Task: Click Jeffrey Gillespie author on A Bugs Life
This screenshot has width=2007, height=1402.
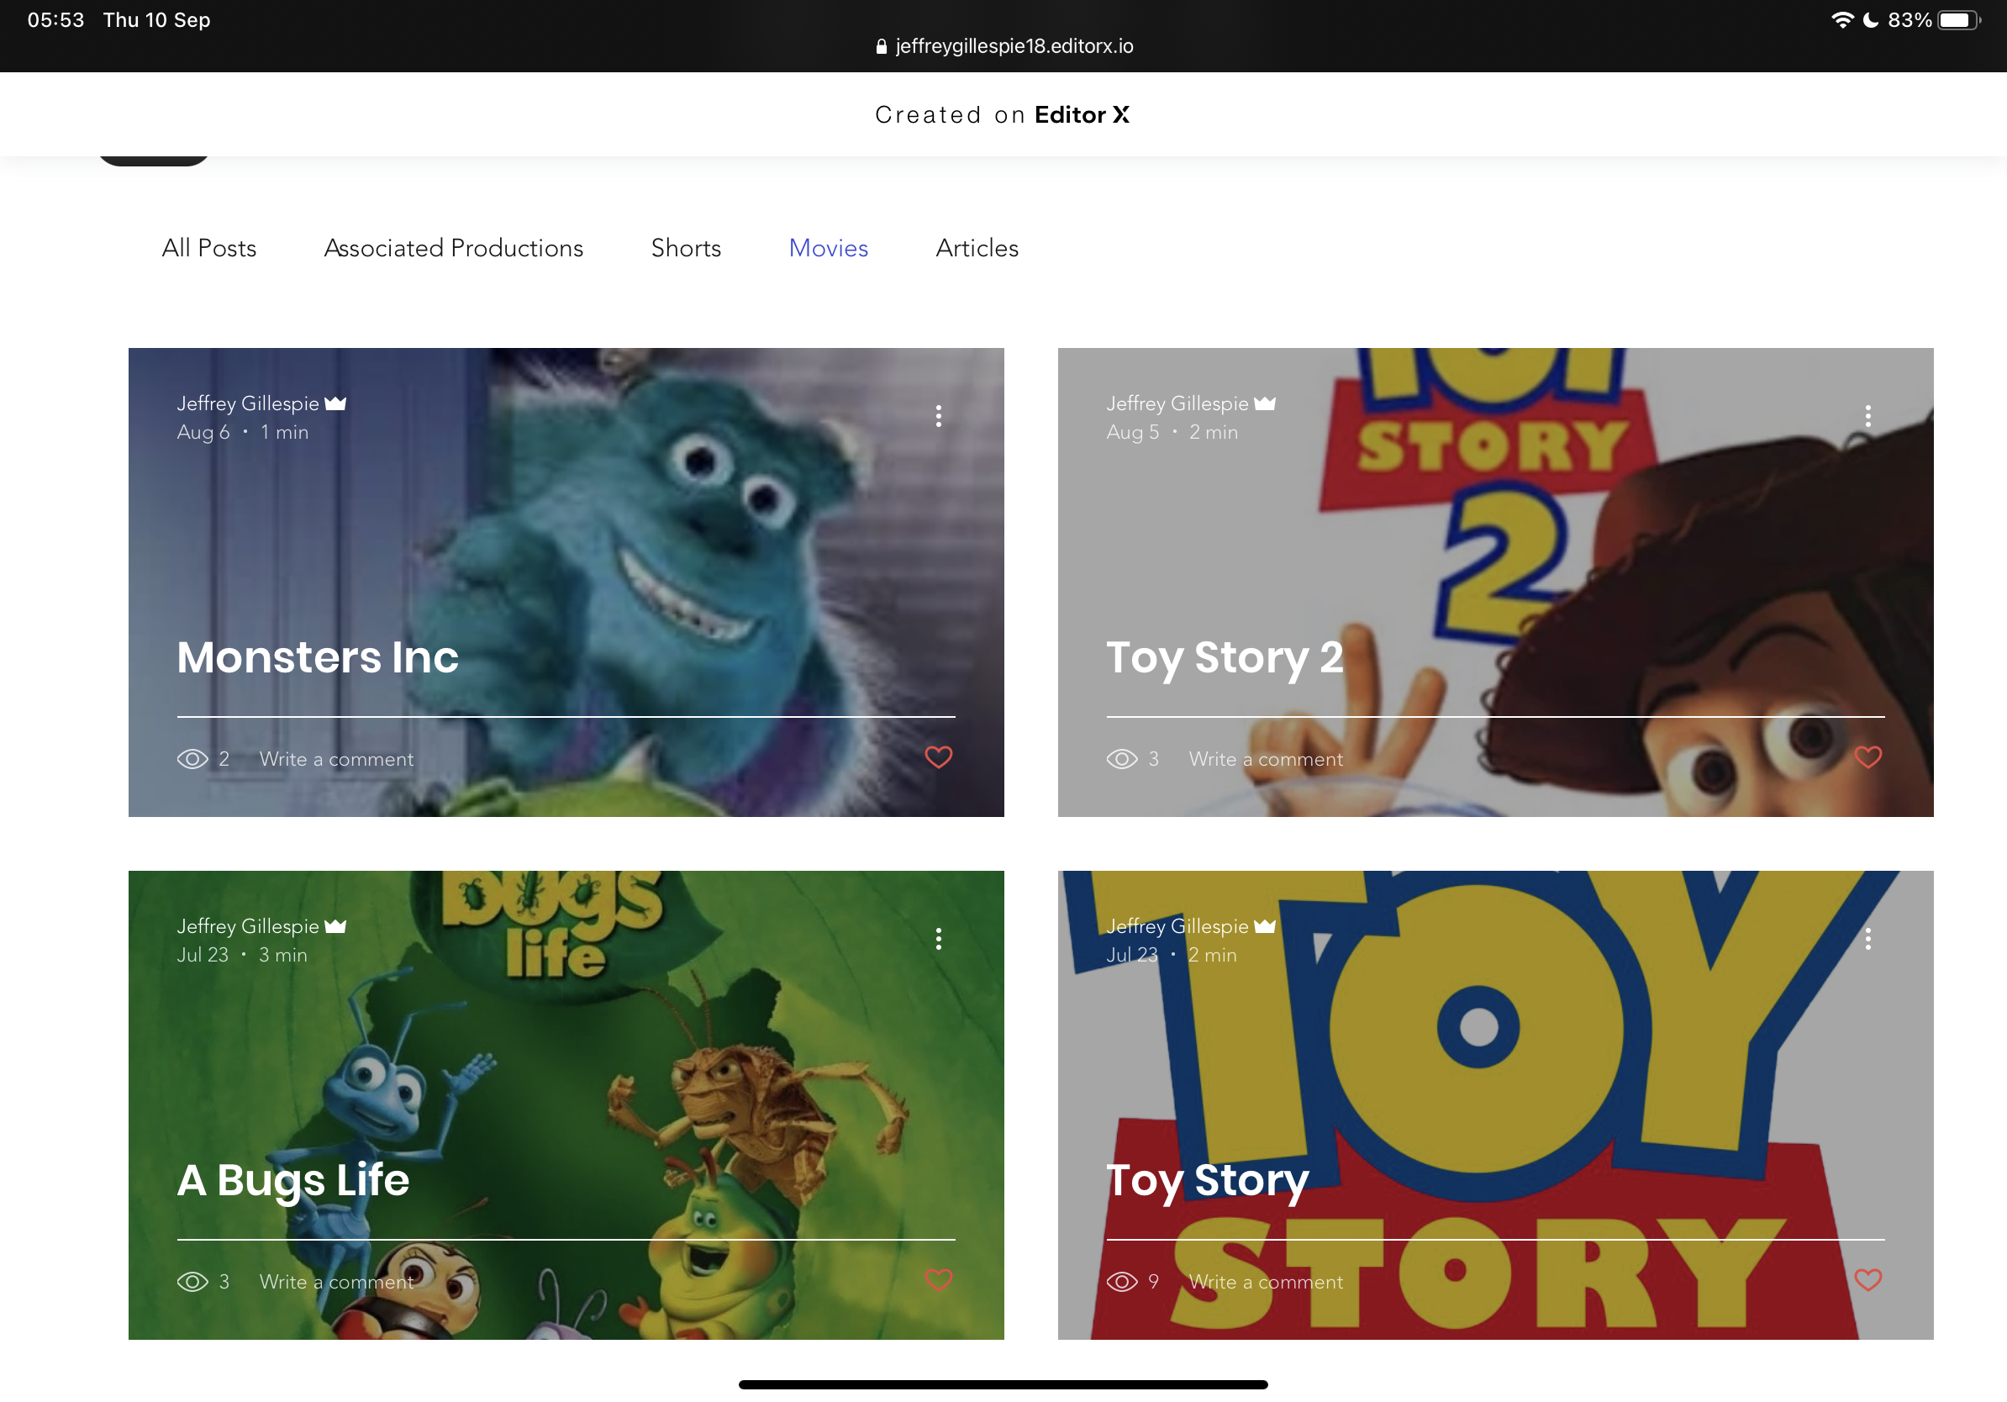Action: pos(247,925)
